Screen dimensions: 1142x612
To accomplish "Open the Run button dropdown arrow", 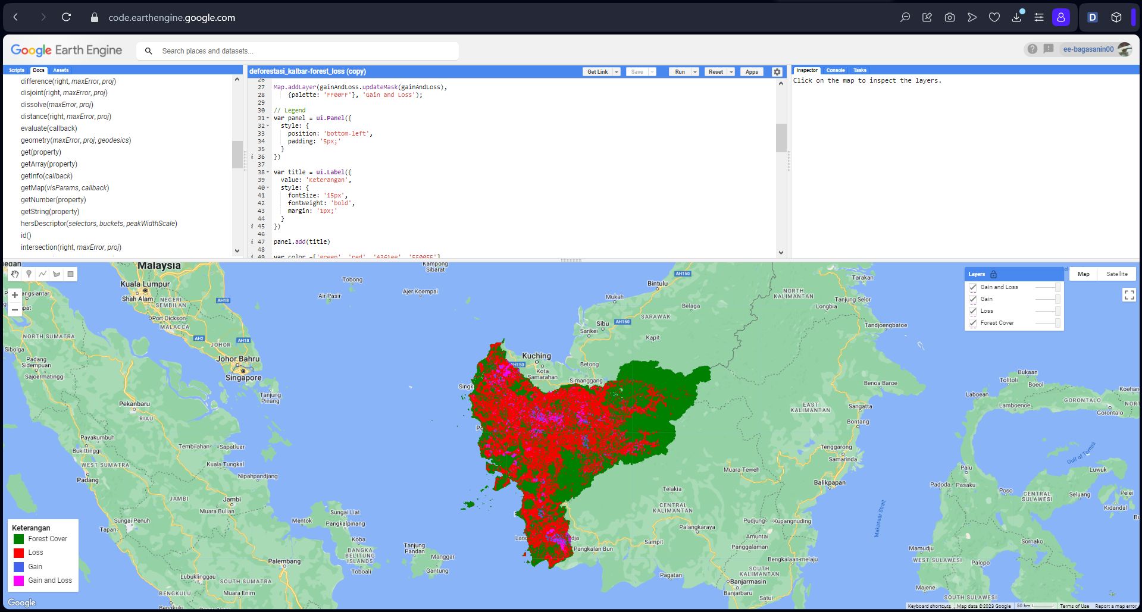I will pyautogui.click(x=694, y=72).
